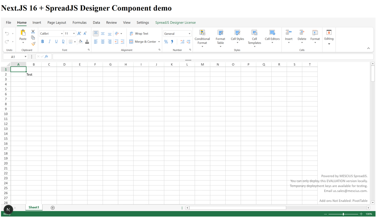The image size is (377, 218).
Task: Open the General number format dropdown
Action: (x=190, y=33)
